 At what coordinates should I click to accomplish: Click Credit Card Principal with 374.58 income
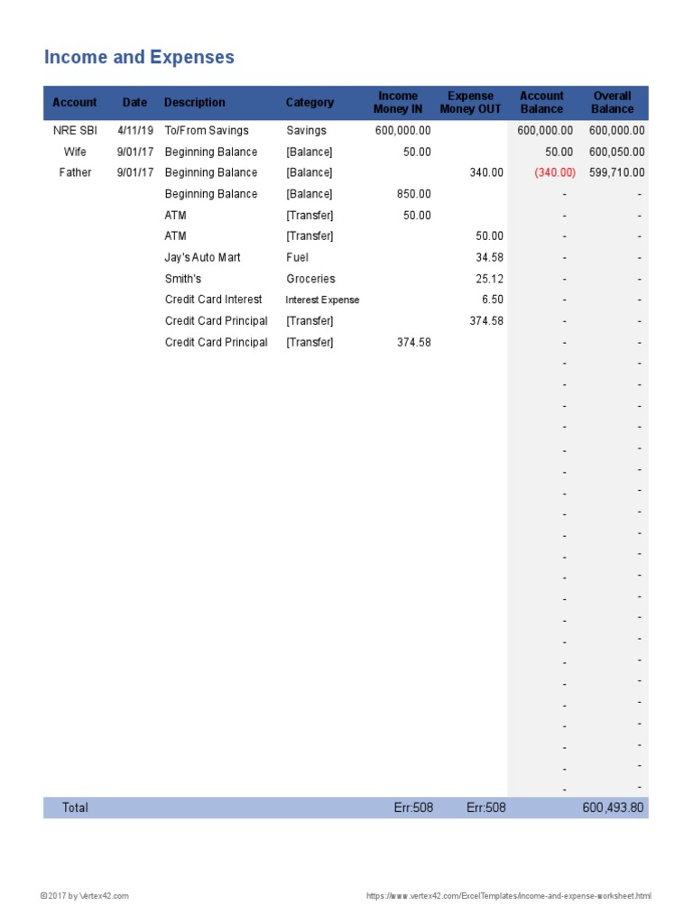(x=217, y=342)
